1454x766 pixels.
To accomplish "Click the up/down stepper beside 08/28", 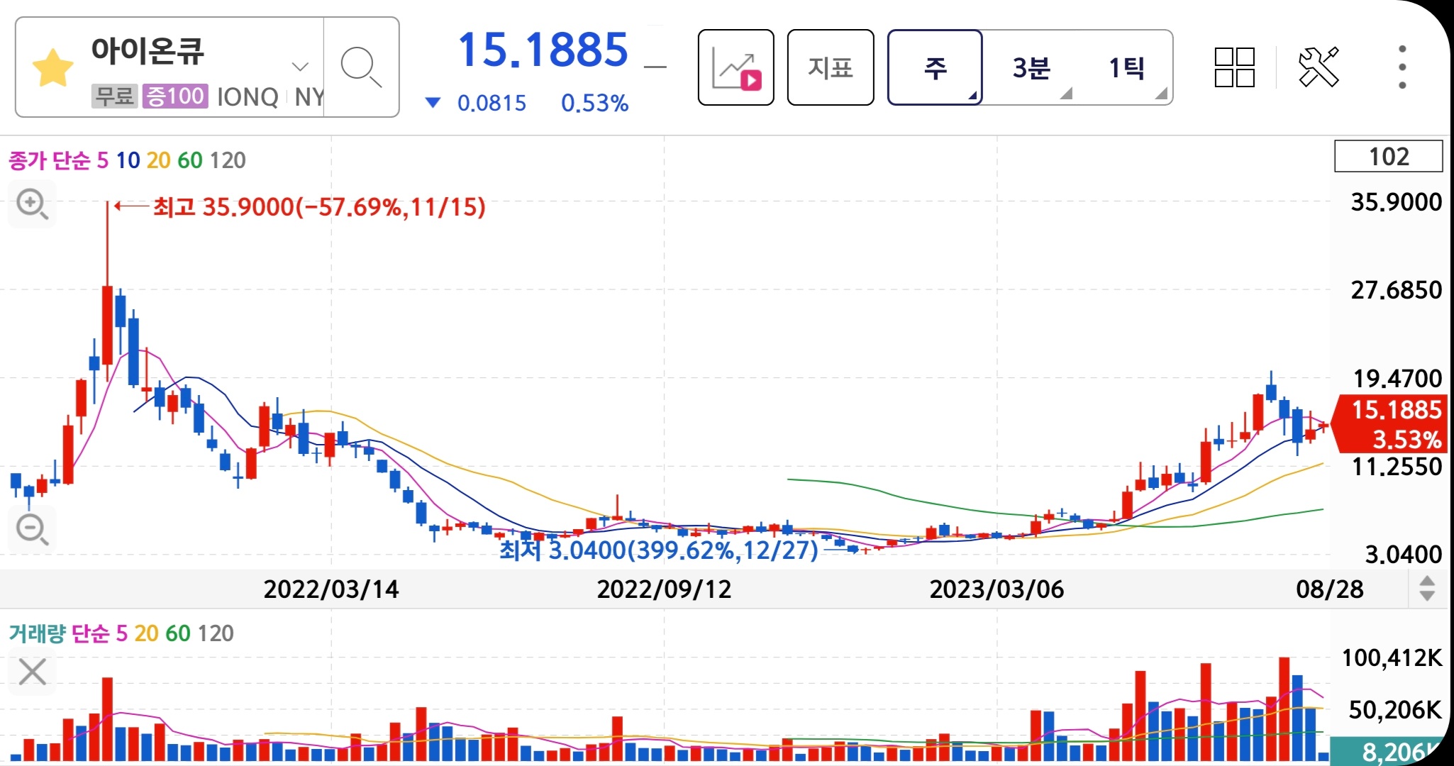I will coord(1427,589).
